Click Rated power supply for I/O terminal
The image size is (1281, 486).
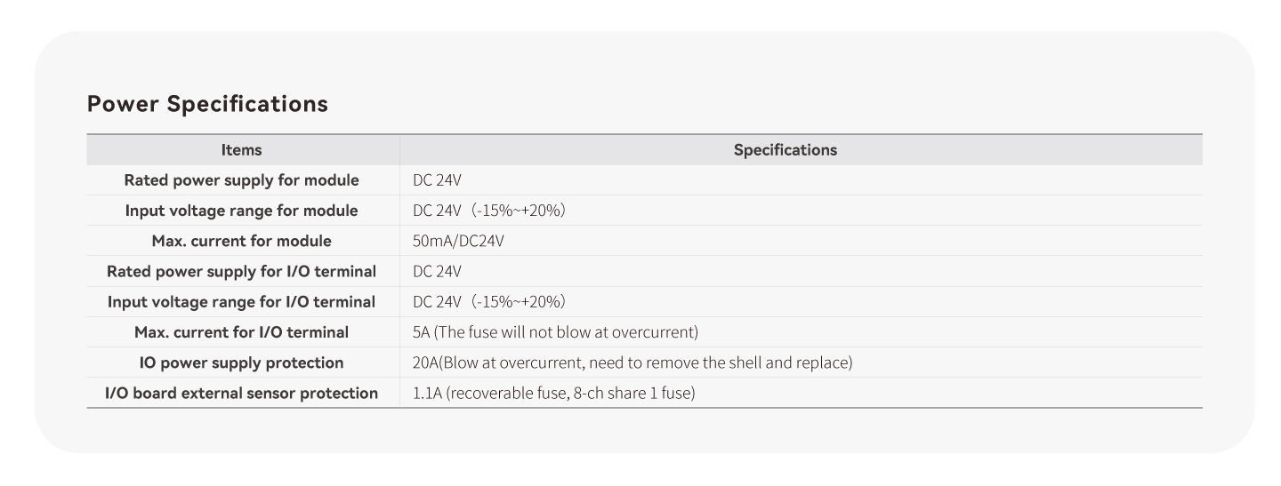[242, 271]
